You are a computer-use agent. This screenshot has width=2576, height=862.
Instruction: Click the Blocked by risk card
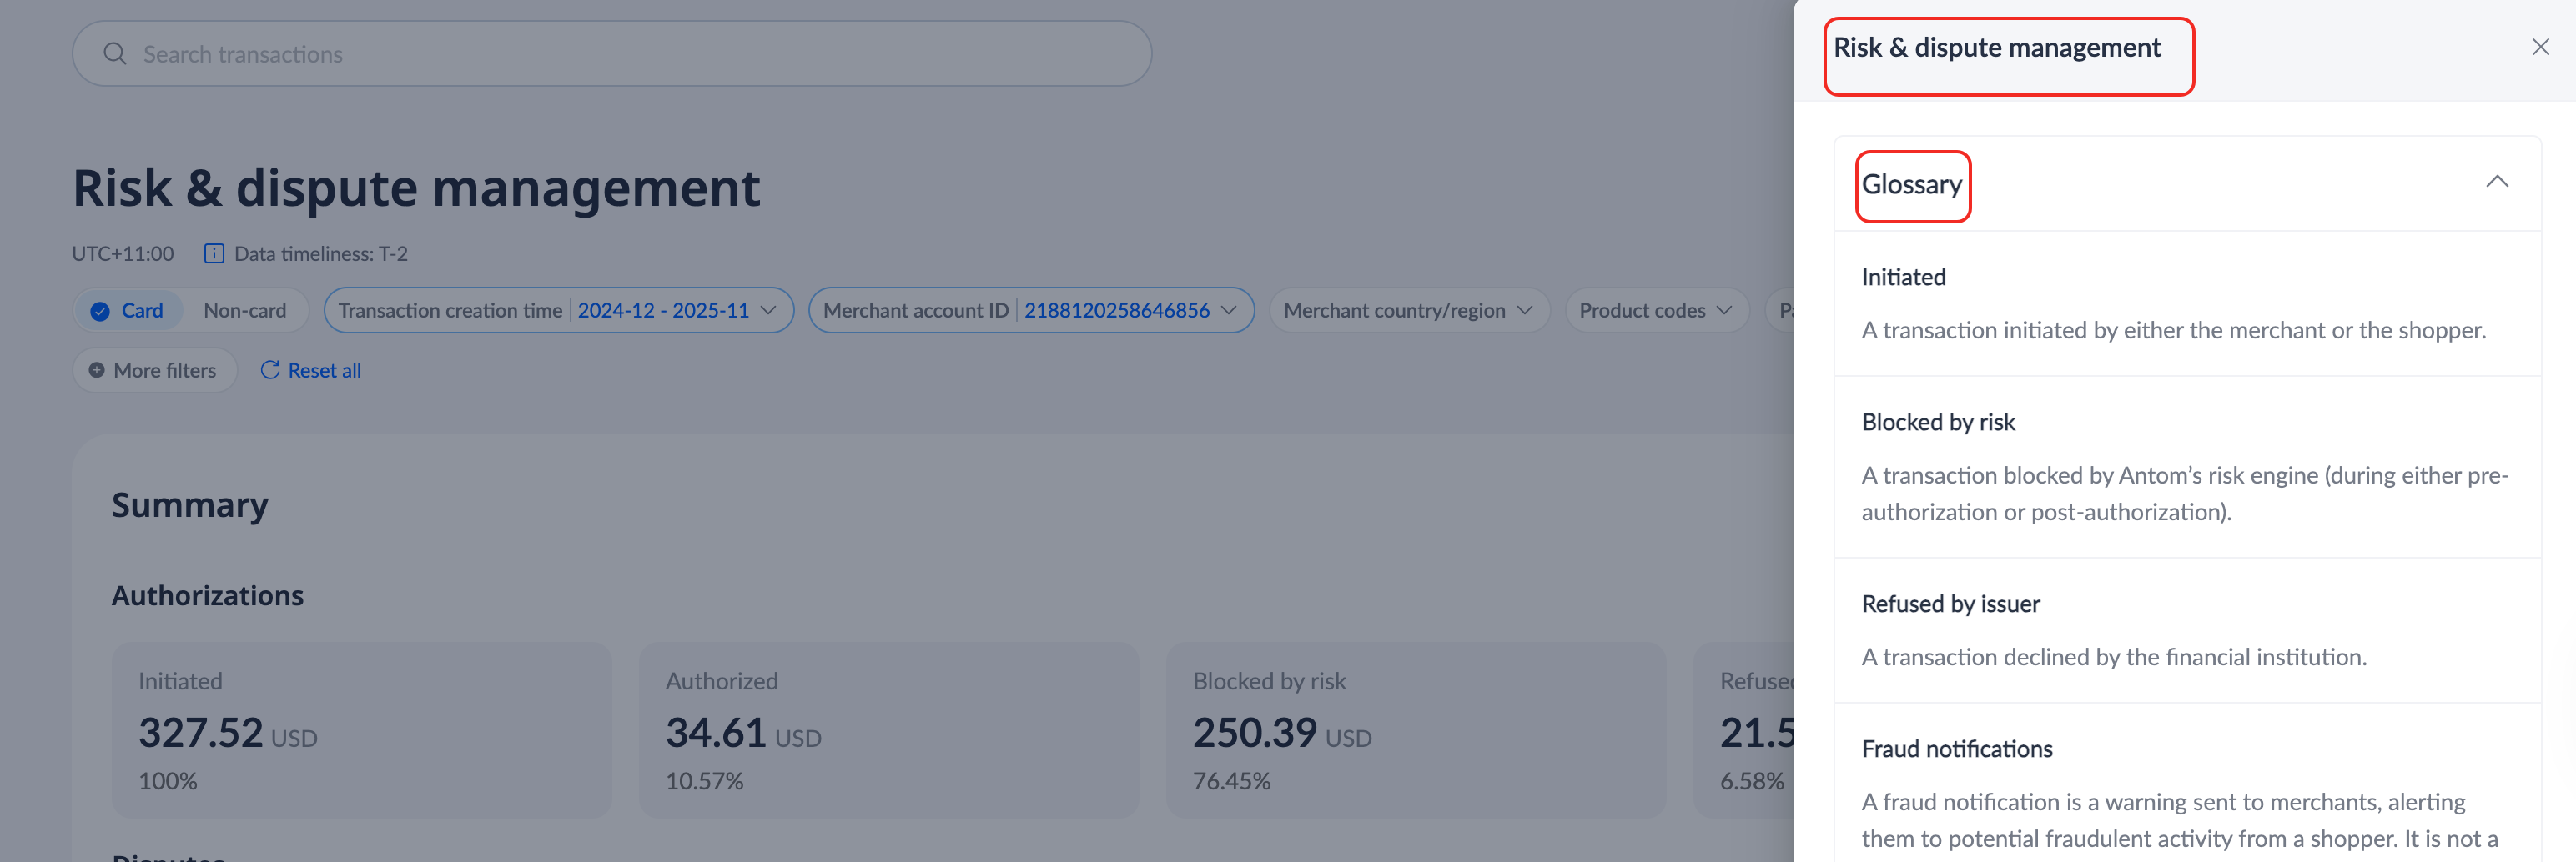click(1415, 730)
